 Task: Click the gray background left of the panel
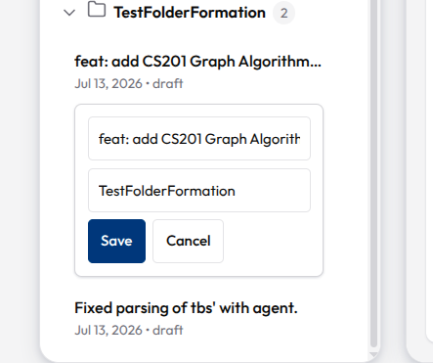(x=20, y=181)
